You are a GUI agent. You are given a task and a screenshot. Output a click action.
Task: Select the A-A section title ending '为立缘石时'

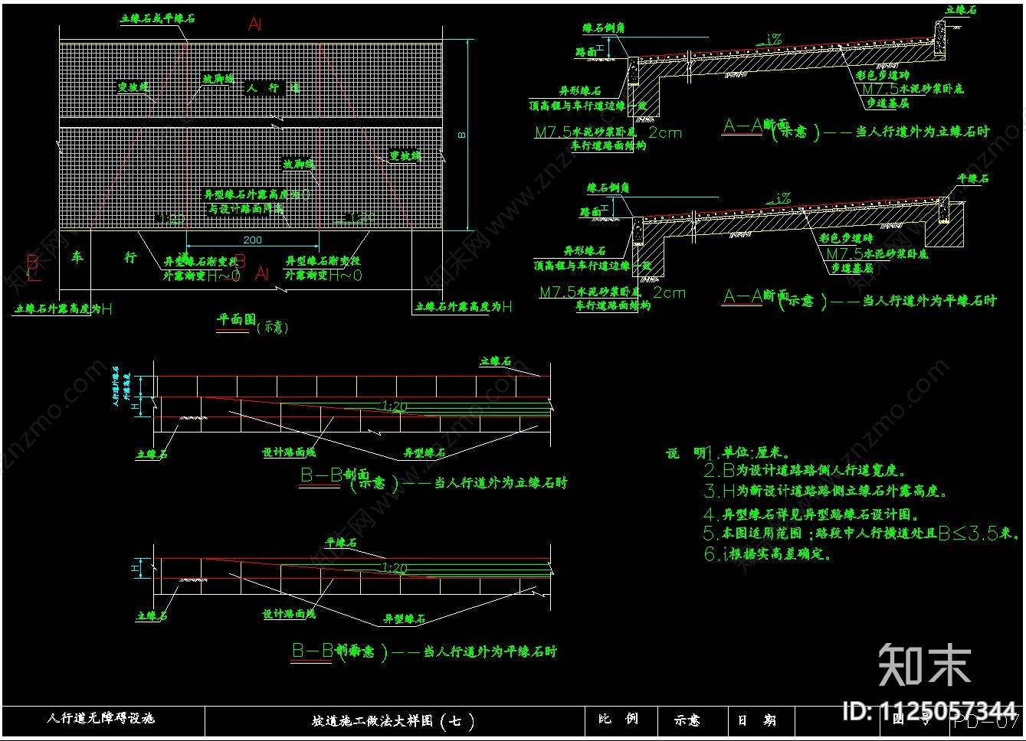pyautogui.click(x=857, y=130)
